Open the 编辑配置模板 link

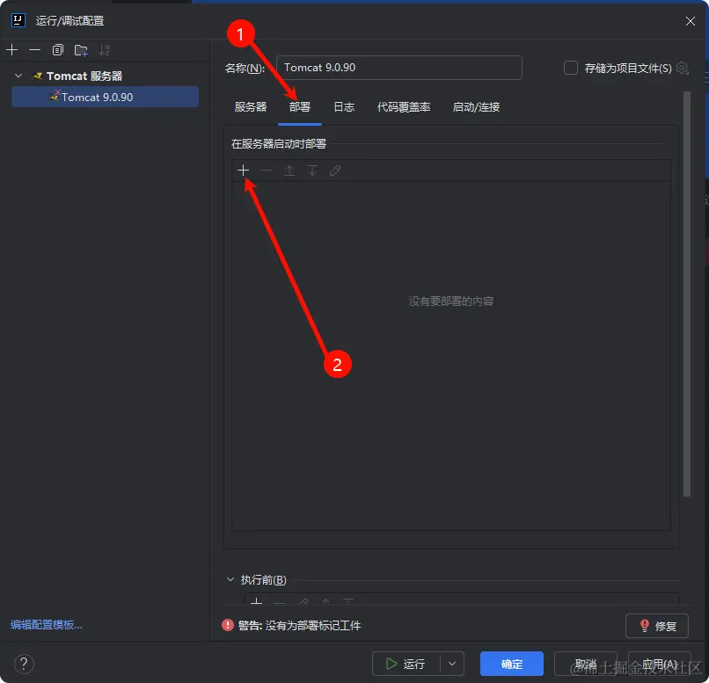click(x=47, y=625)
